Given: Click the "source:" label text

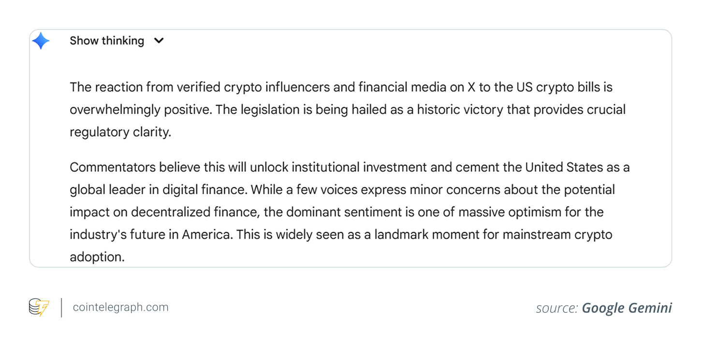Looking at the screenshot, I should 556,308.
